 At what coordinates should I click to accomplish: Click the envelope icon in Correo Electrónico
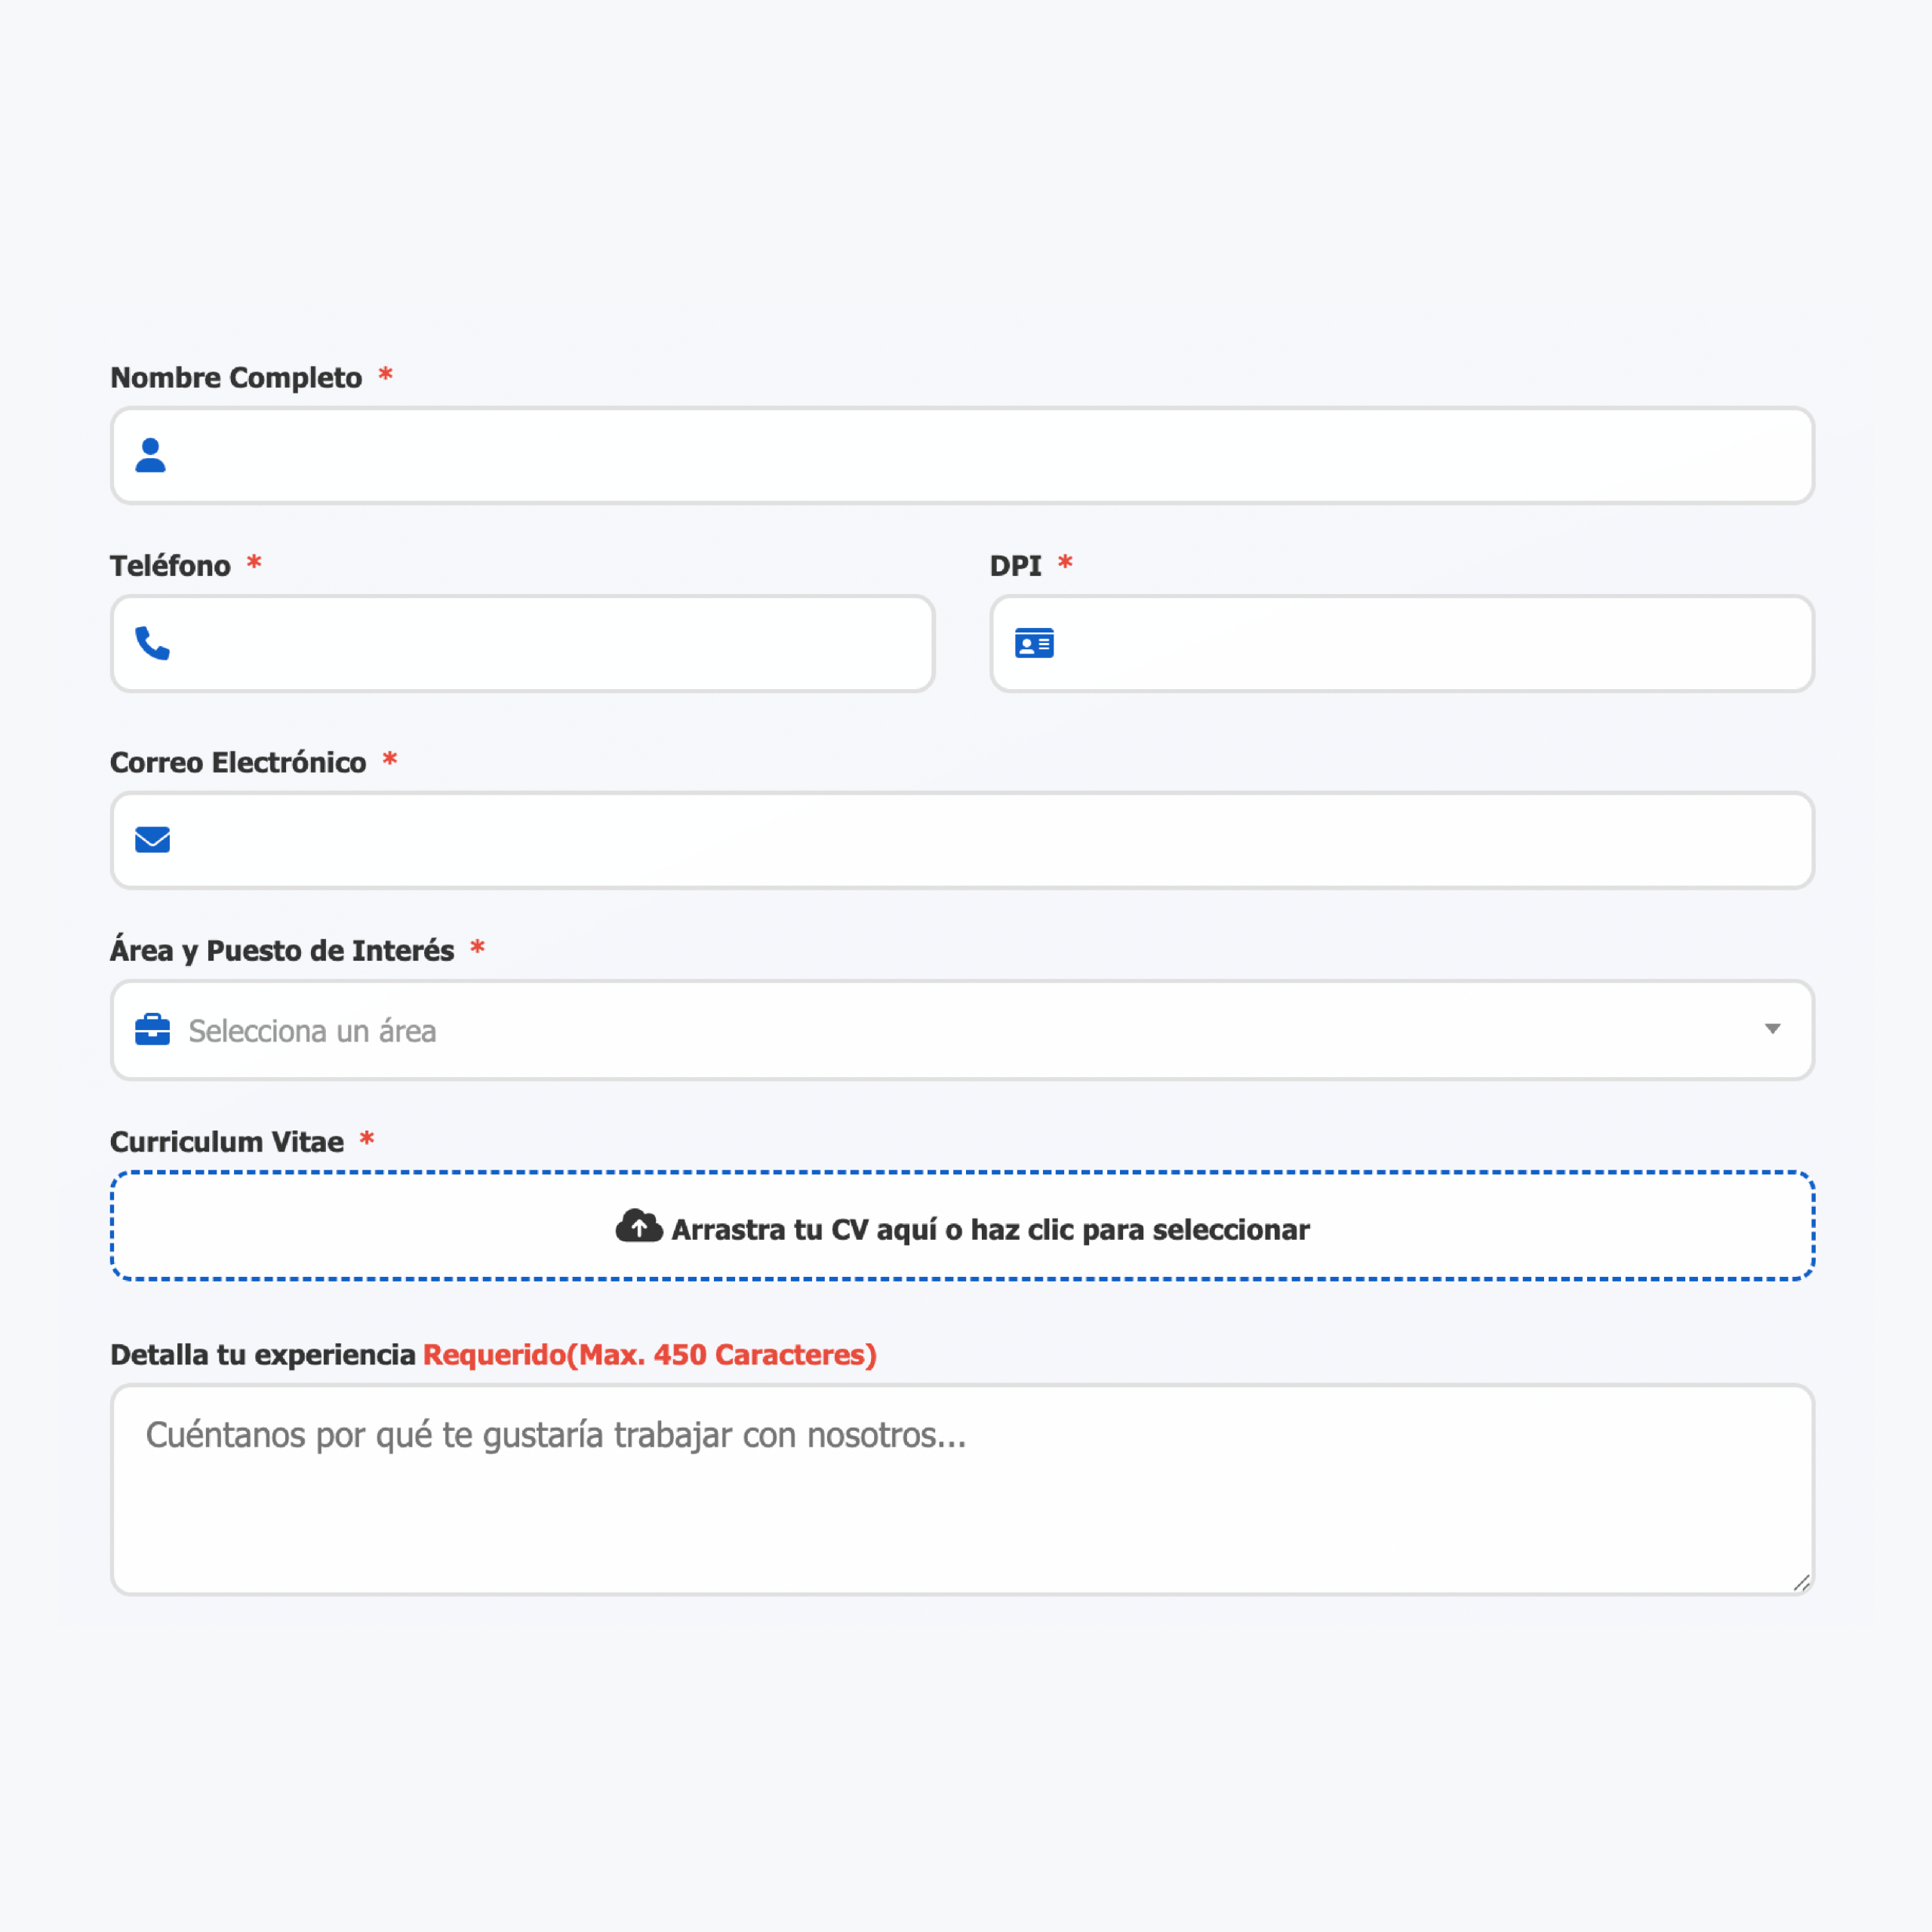(x=152, y=839)
